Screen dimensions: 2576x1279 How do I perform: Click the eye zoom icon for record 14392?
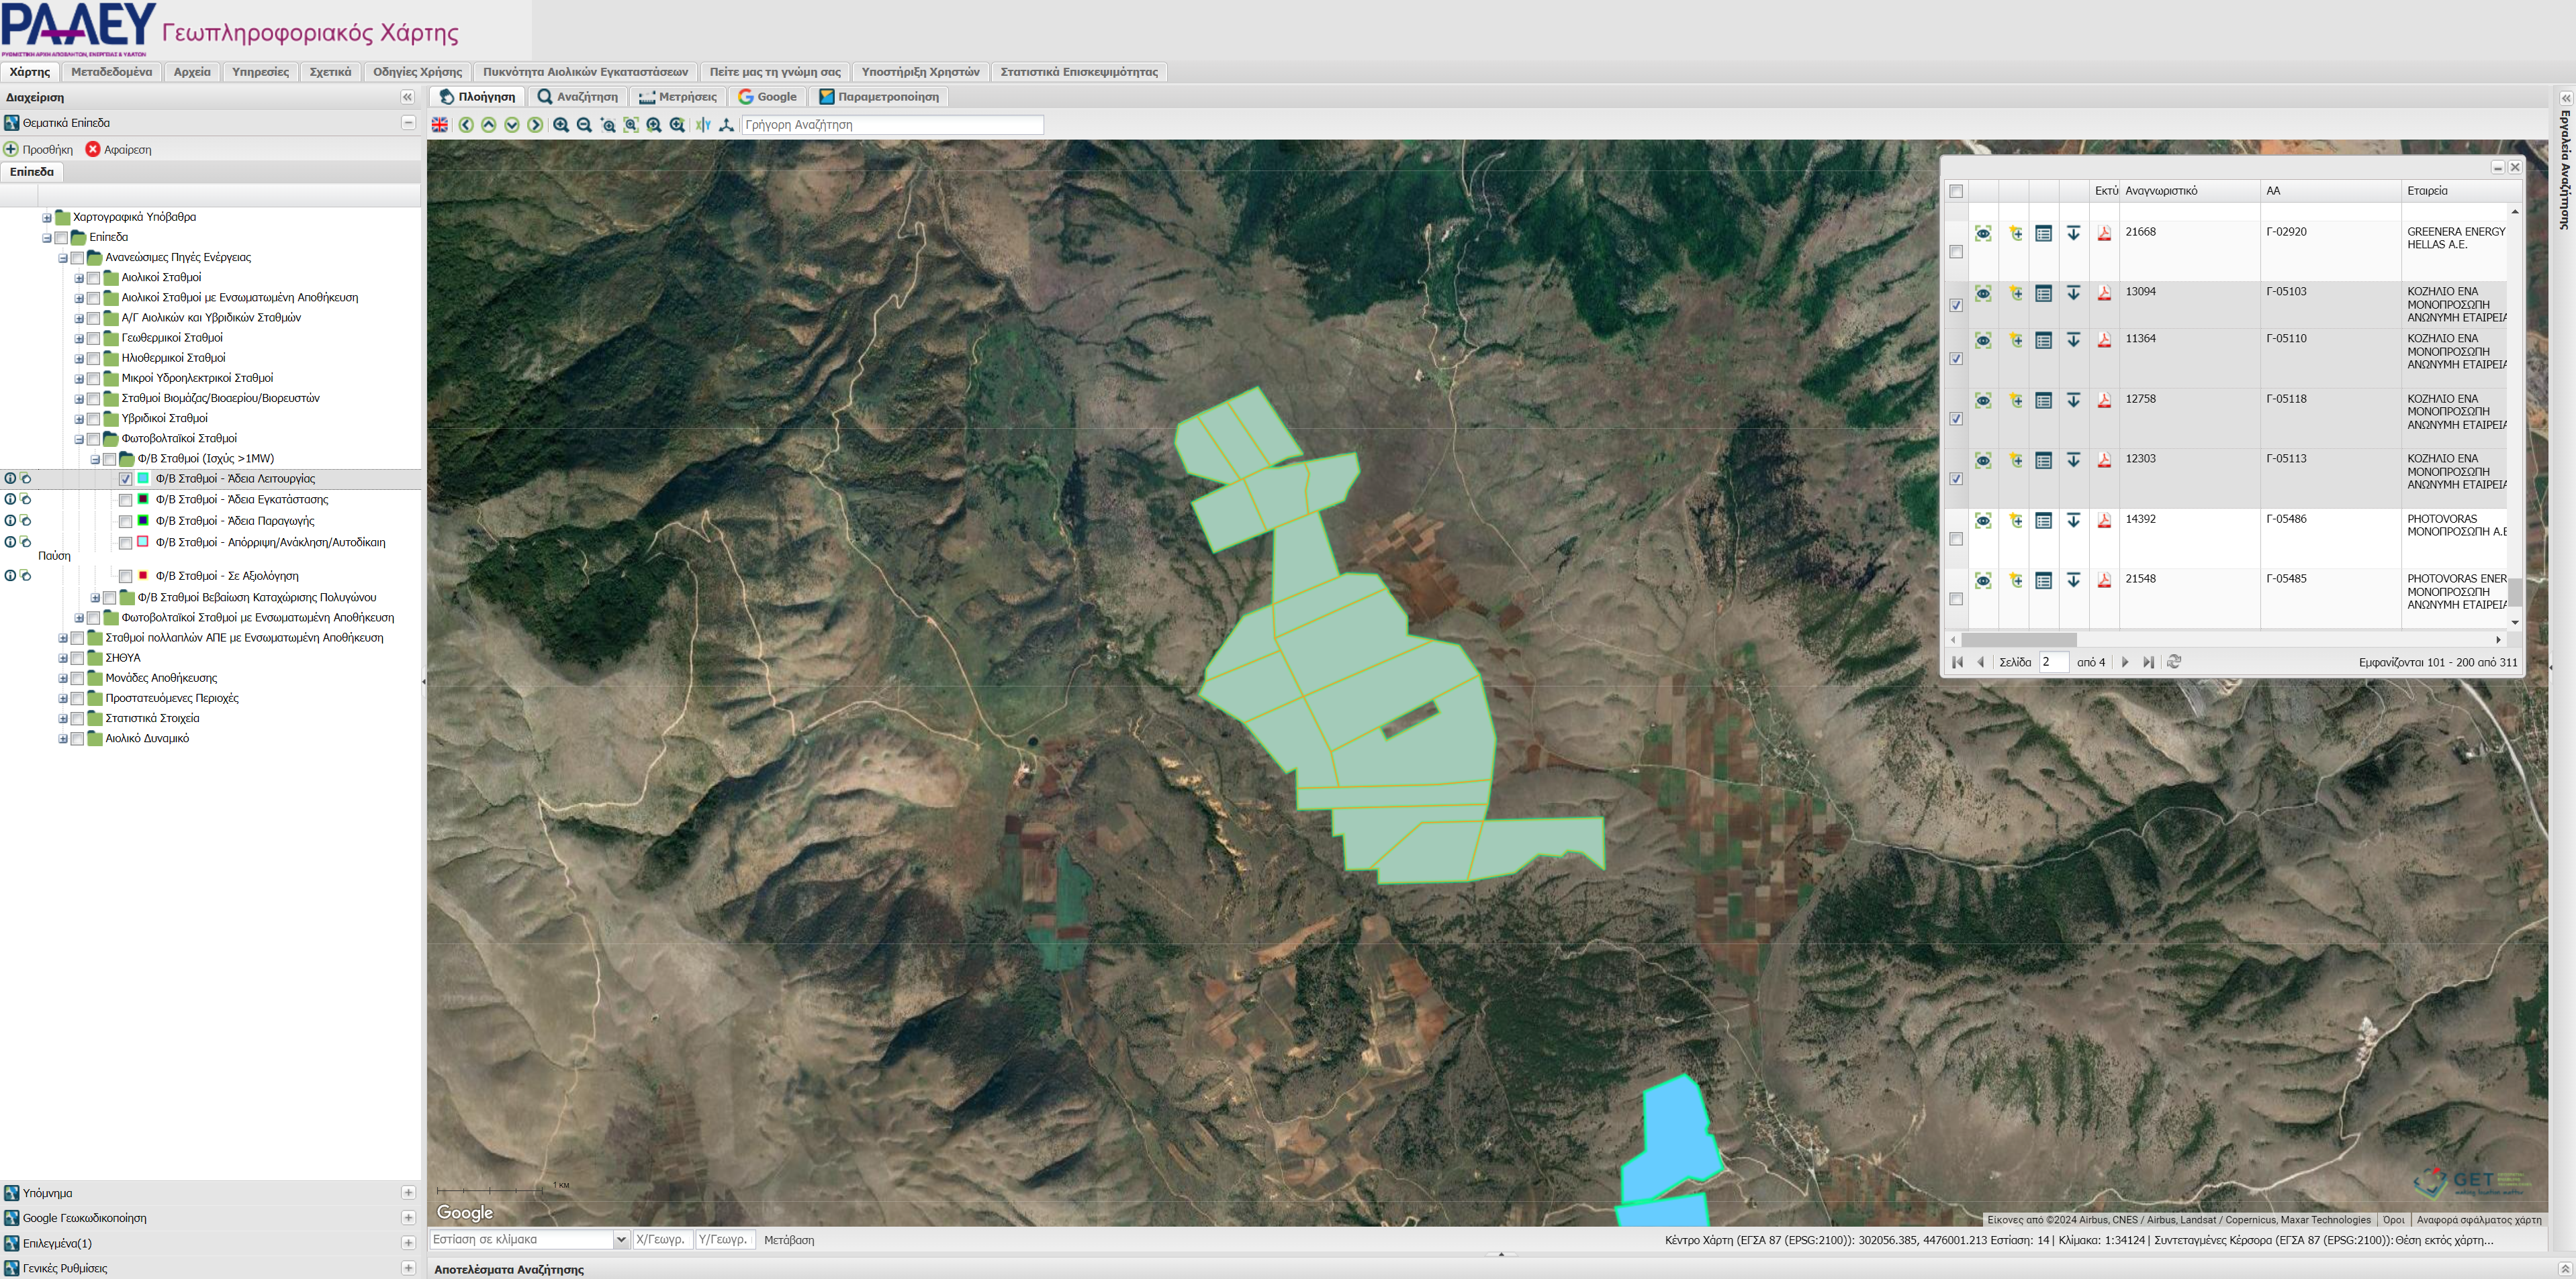click(1983, 521)
